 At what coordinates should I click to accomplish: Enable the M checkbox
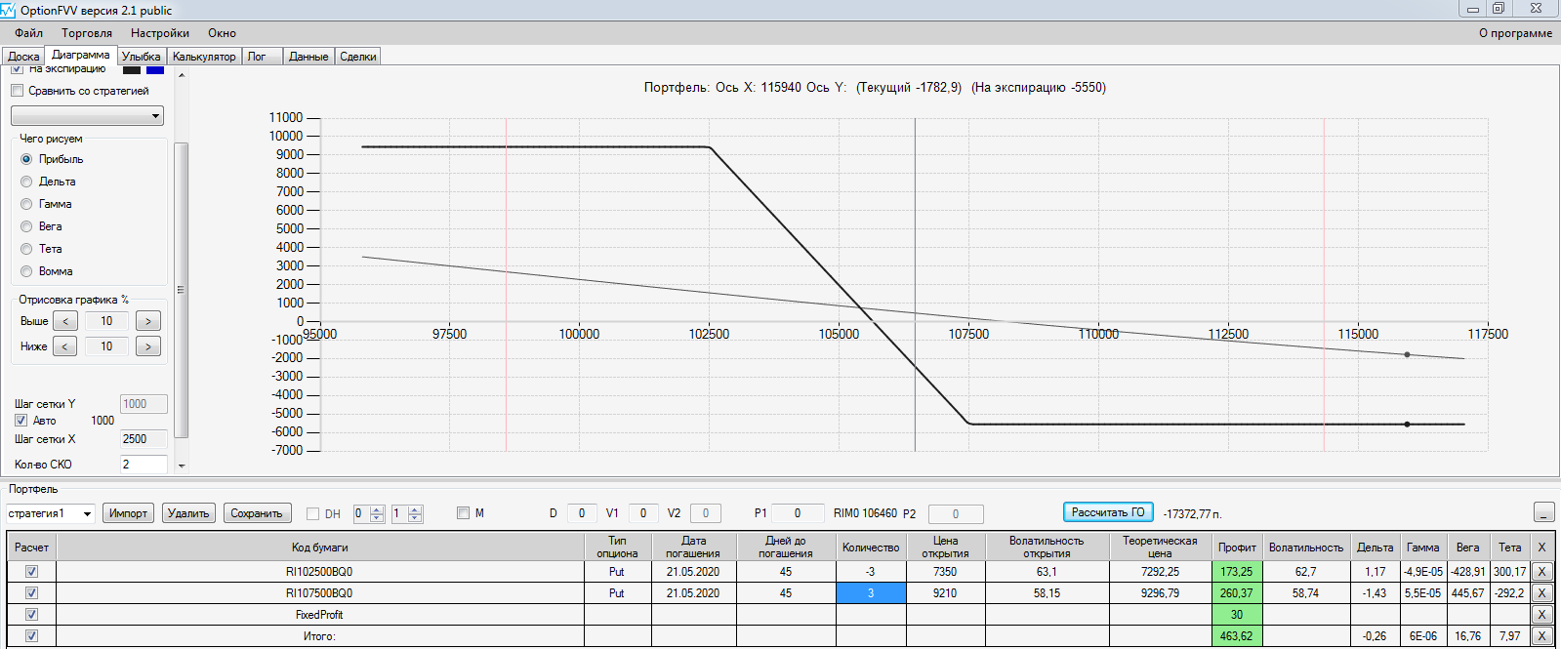point(463,512)
